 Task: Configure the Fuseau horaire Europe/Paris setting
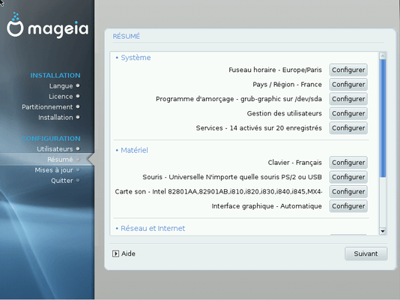click(348, 70)
